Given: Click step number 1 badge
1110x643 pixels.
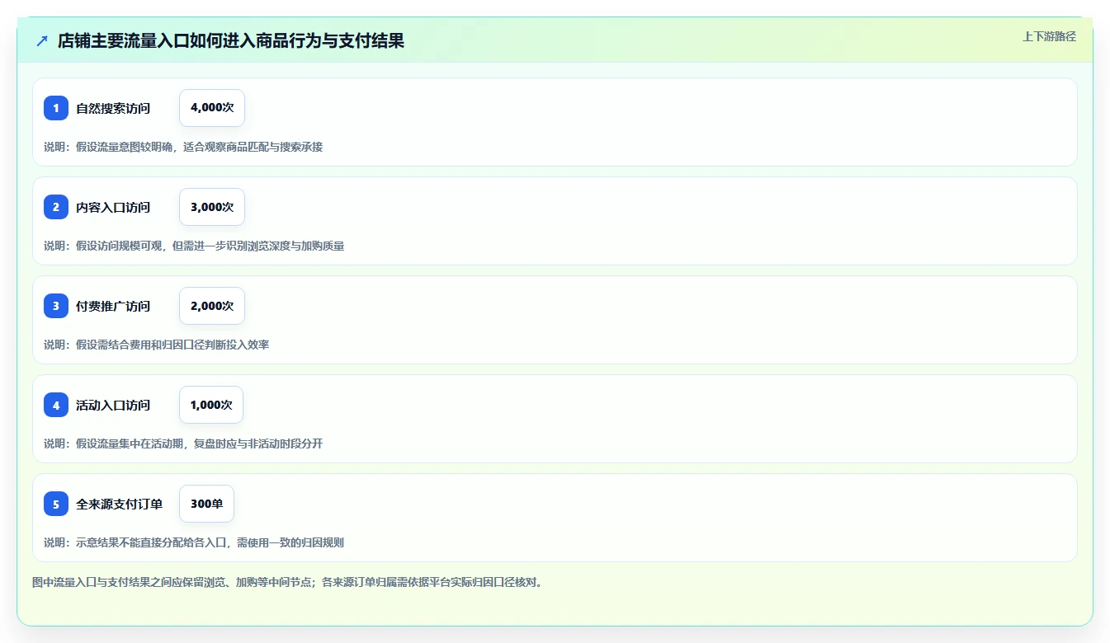Looking at the screenshot, I should point(56,108).
